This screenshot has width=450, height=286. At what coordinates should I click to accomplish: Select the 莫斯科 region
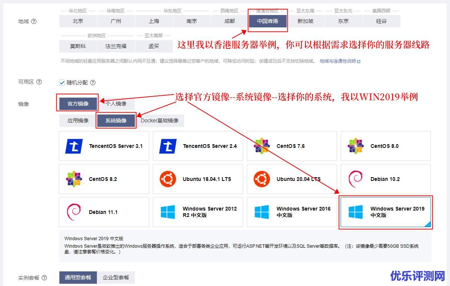click(x=78, y=46)
